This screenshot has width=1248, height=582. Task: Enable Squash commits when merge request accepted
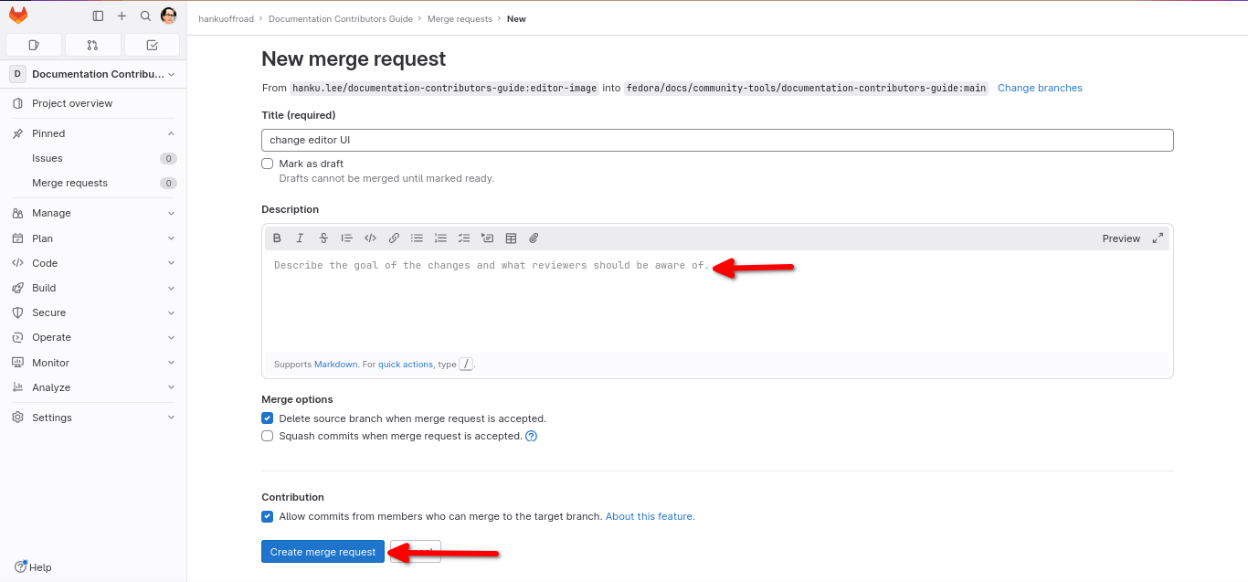268,436
